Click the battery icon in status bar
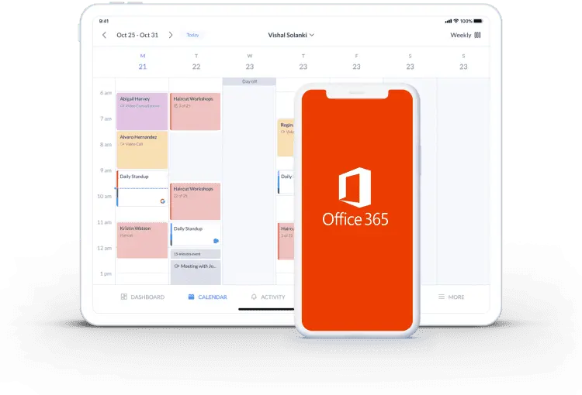582x395 pixels. pyautogui.click(x=478, y=21)
